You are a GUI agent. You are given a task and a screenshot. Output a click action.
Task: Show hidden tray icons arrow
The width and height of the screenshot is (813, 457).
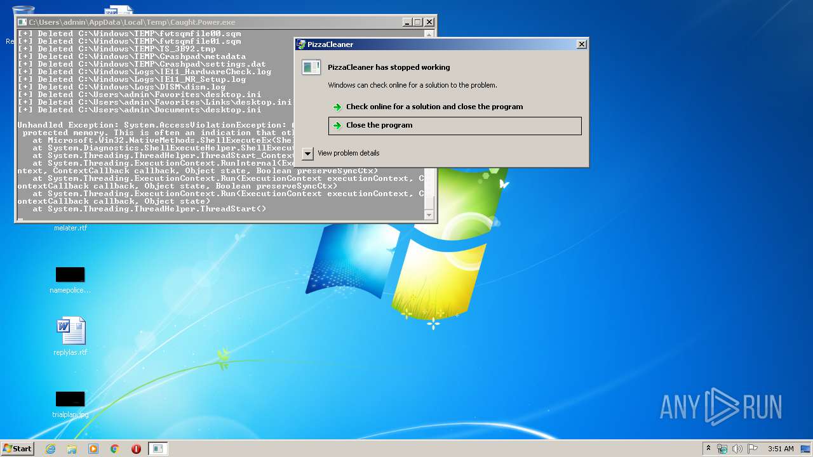click(x=709, y=448)
